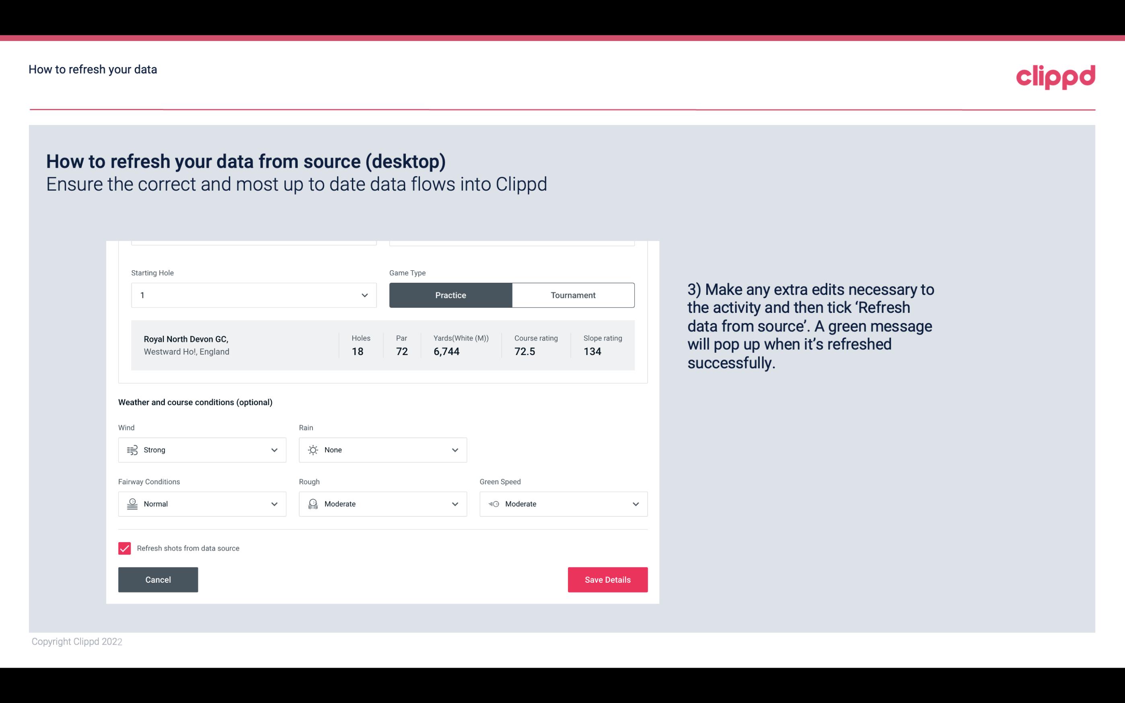Viewport: 1125px width, 703px height.
Task: Enable 'Refresh shots from data source' checkbox
Action: coord(124,548)
